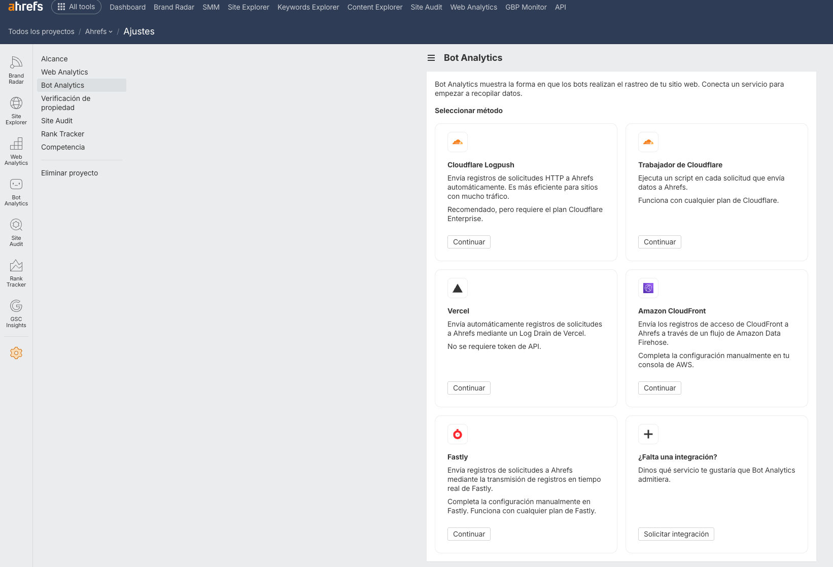Screen dimensions: 833x567
Task: Open Keywords Explorer in top navigation
Action: 308,7
